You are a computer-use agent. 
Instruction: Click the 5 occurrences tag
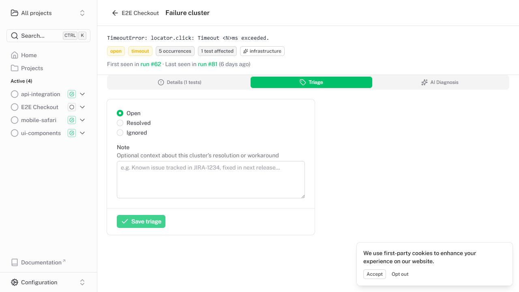click(175, 51)
